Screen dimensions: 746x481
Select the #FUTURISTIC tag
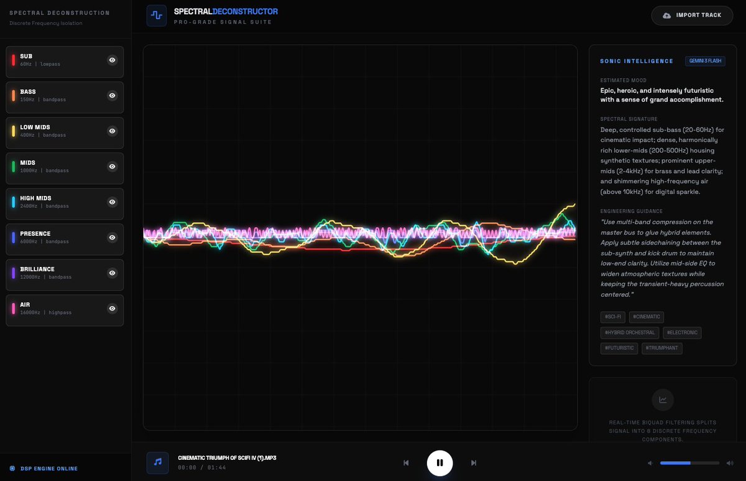(x=619, y=348)
